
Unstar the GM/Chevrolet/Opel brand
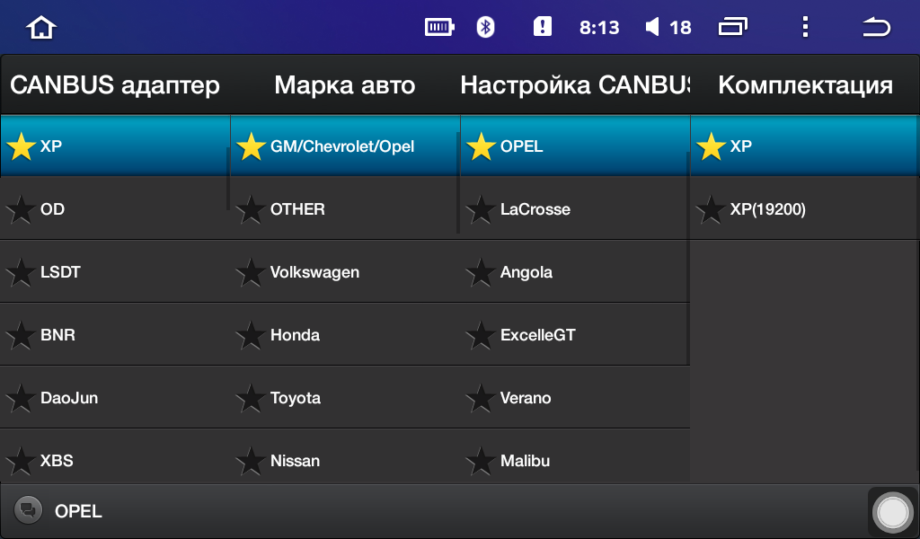[251, 146]
